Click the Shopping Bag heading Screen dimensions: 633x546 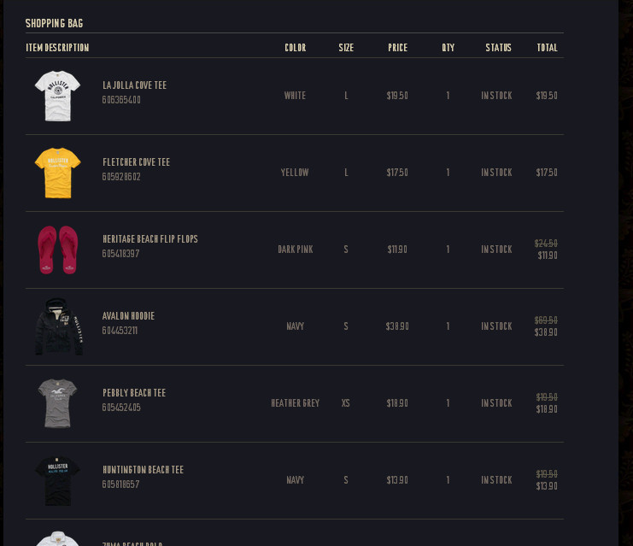(x=54, y=24)
